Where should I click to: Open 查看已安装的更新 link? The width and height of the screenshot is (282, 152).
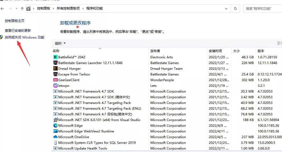coord(18,31)
